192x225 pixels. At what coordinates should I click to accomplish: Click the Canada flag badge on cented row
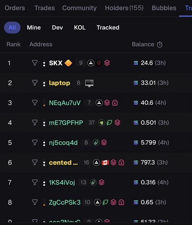click(105, 162)
